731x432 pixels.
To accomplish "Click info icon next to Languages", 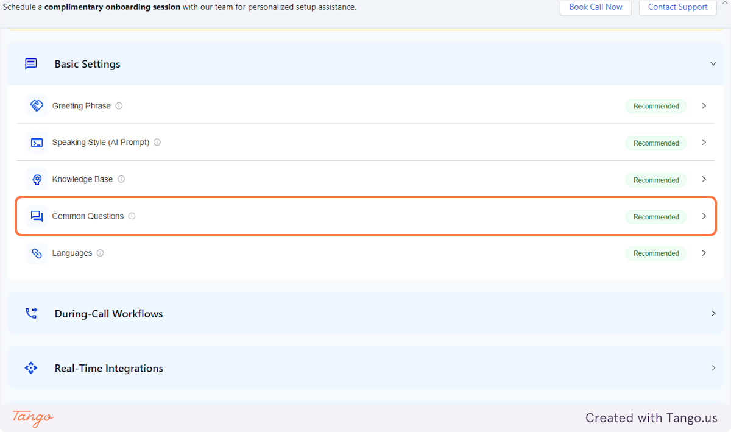I will 100,253.
